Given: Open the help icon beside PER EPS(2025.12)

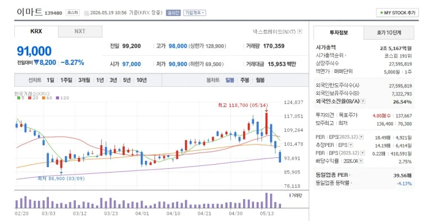Looking at the screenshot, I should [x=361, y=137].
